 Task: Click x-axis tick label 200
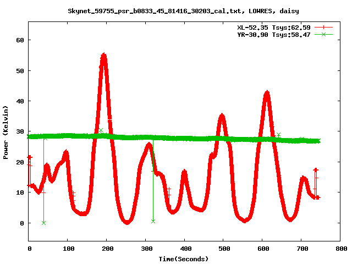pyautogui.click(x=107, y=249)
